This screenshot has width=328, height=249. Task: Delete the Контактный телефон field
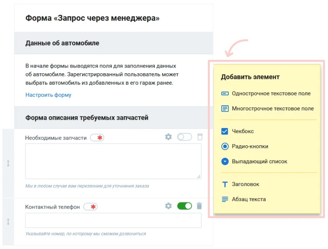point(200,206)
